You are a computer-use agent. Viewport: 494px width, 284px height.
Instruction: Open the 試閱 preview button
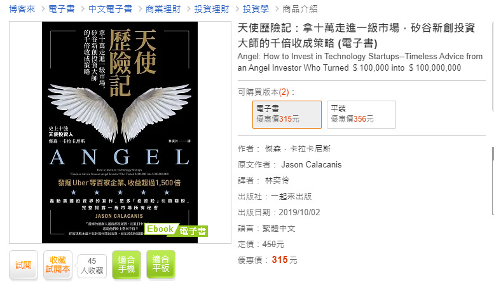[x=24, y=265]
